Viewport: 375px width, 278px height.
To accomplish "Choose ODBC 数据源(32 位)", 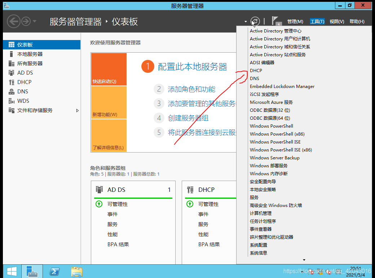I will pos(270,110).
